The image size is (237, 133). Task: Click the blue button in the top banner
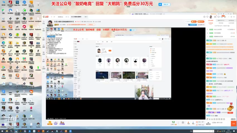[164, 4]
